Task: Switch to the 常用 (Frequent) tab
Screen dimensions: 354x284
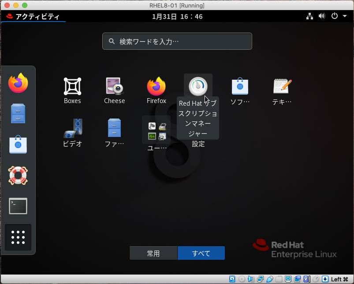Action: [153, 253]
